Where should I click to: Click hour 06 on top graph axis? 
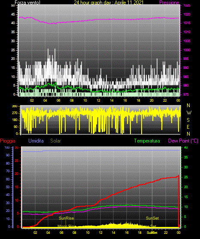[x=58, y=100]
